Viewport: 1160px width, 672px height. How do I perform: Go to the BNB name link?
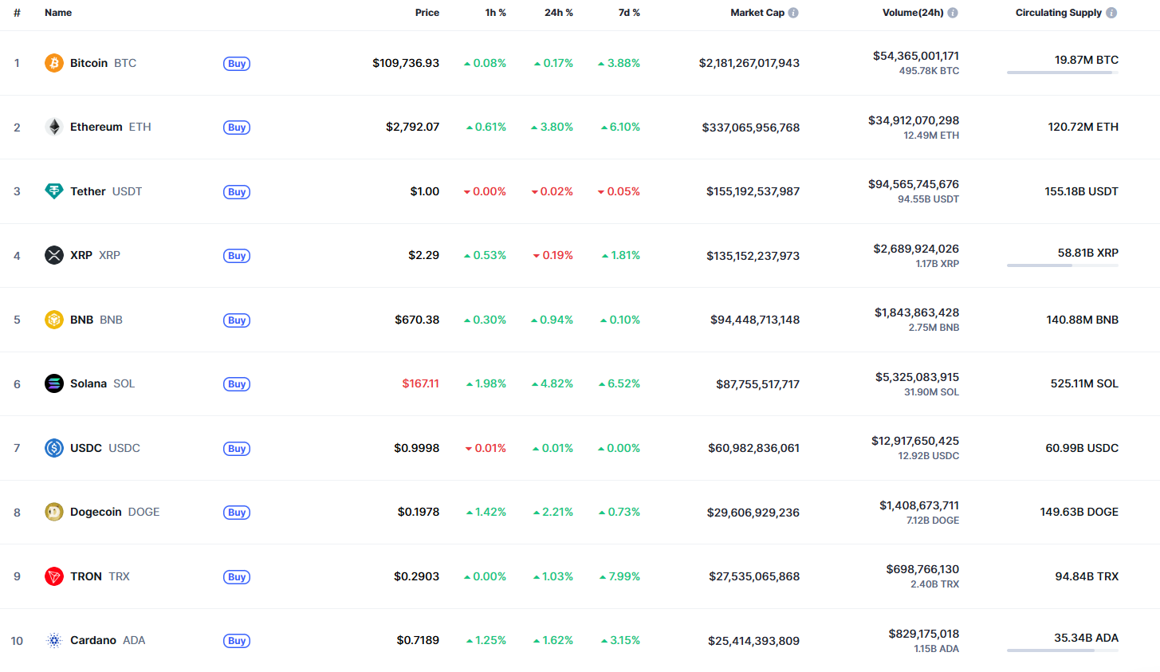(x=96, y=320)
